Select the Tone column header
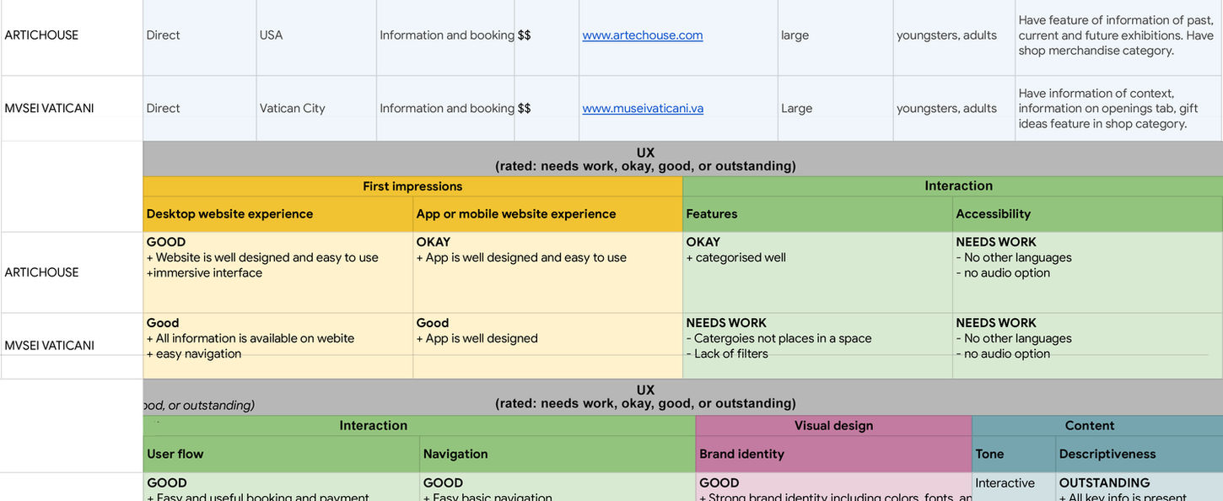The width and height of the screenshot is (1223, 501). point(1014,454)
